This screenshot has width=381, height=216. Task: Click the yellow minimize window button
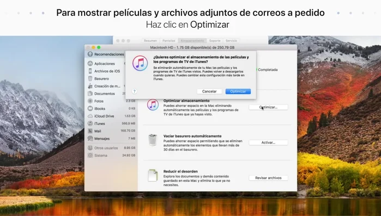93,47
